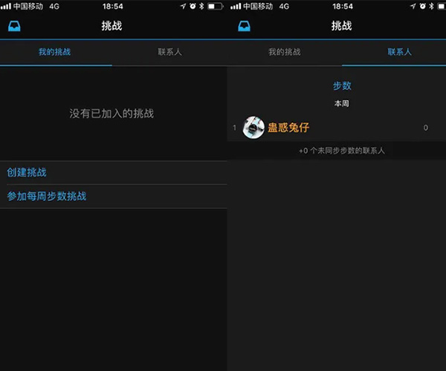Tap the 18:54 clock on left screen

(x=113, y=6)
